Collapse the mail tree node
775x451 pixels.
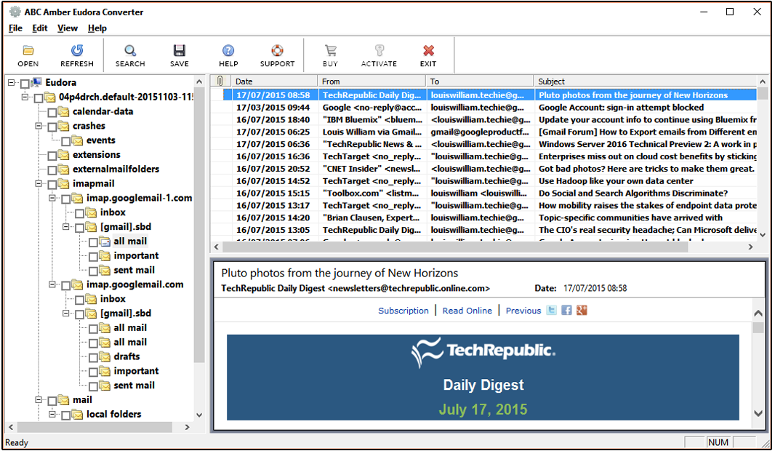[39, 400]
